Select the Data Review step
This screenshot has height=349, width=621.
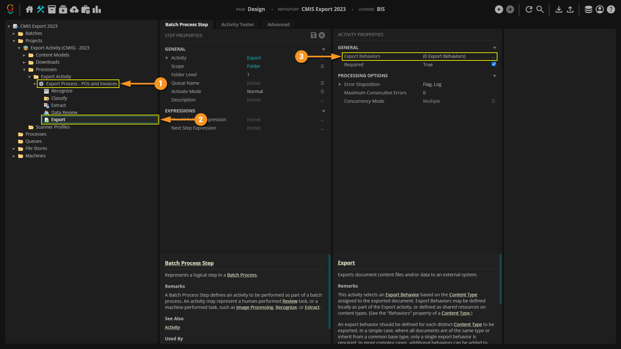click(x=64, y=112)
